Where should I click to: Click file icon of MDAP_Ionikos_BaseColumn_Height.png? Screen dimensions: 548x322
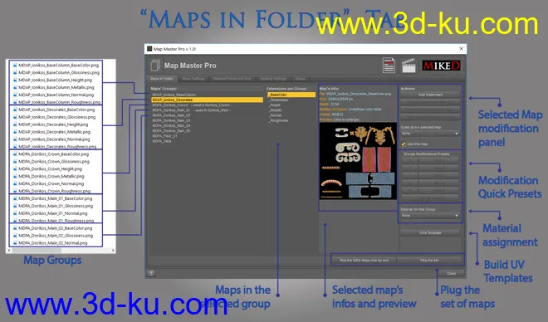point(15,80)
